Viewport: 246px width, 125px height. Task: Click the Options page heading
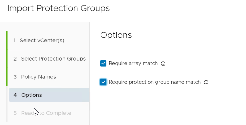[116, 35]
